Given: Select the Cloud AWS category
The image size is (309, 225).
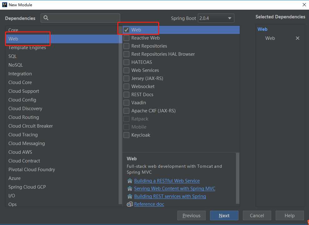Looking at the screenshot, I should pos(62,152).
